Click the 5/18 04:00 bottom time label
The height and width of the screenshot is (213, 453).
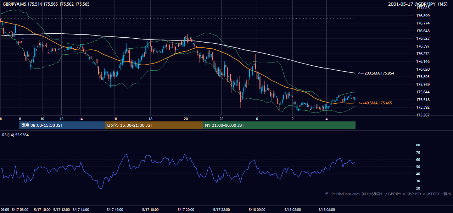327,210
